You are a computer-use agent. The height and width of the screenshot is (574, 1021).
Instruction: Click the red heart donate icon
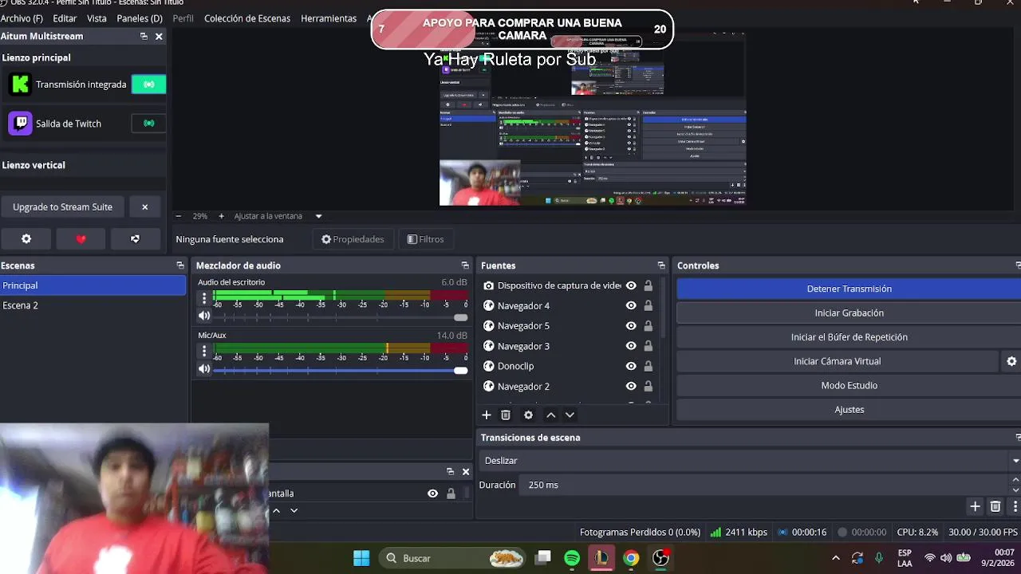click(81, 239)
